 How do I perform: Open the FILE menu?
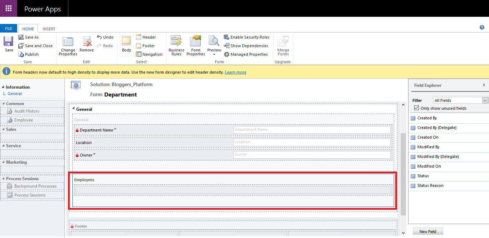(x=8, y=28)
